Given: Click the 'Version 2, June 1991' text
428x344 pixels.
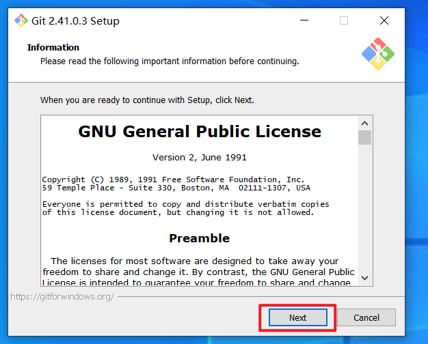Looking at the screenshot, I should click(200, 158).
